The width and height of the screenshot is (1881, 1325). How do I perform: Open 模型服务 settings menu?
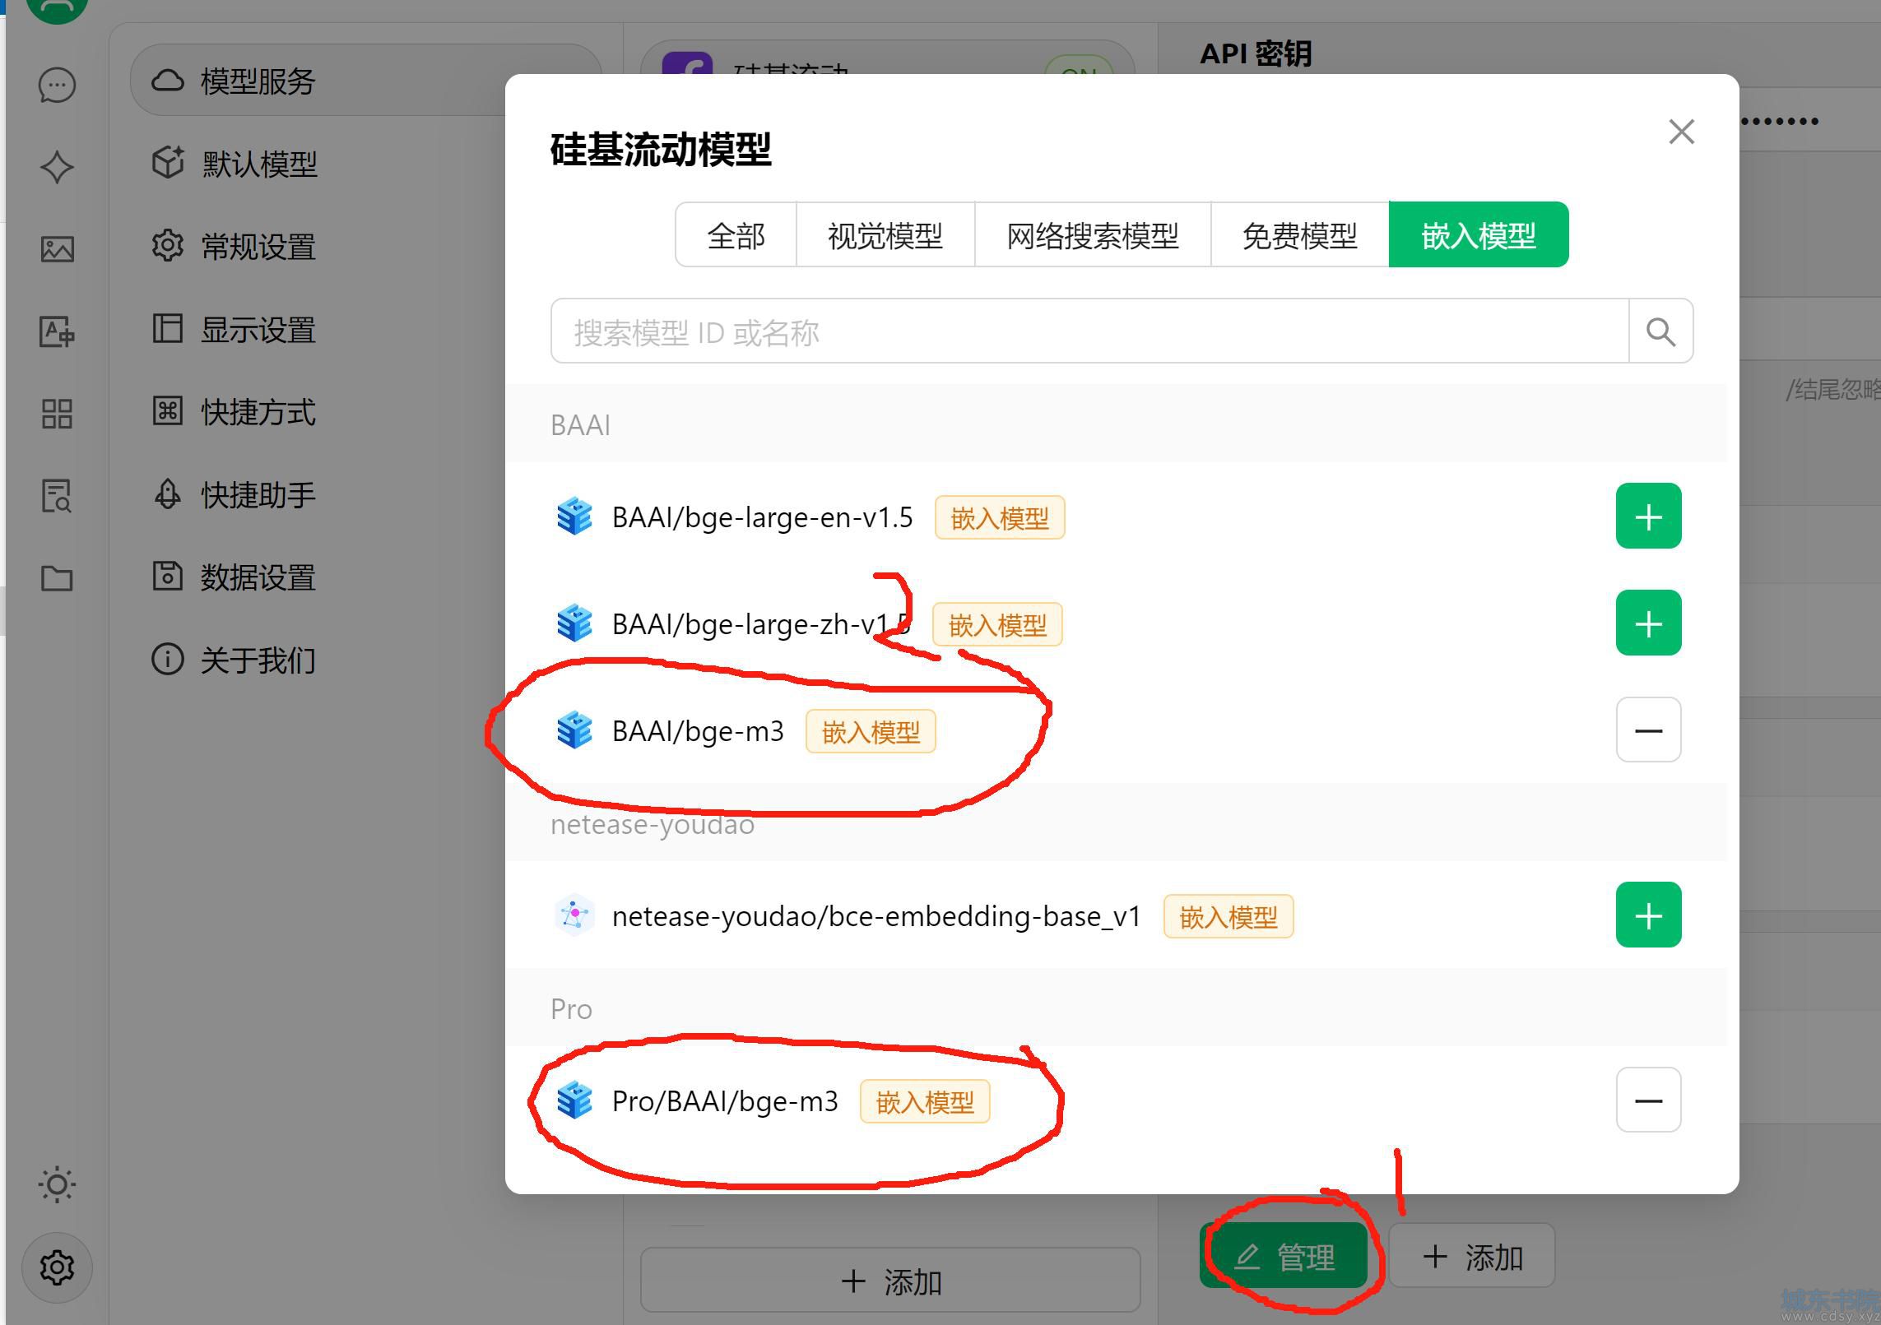click(x=365, y=81)
